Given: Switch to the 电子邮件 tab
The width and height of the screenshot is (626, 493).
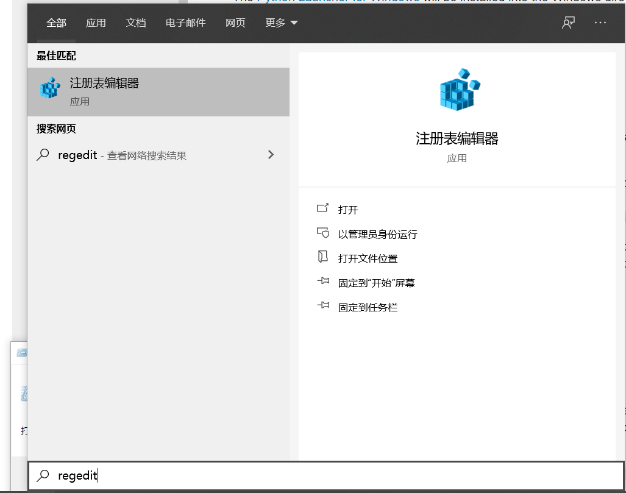Looking at the screenshot, I should coord(186,23).
